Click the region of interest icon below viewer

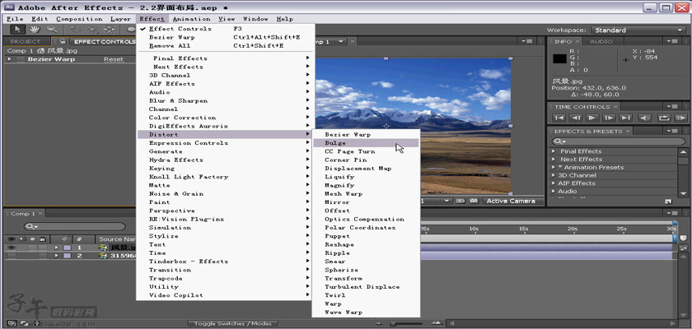(x=461, y=201)
